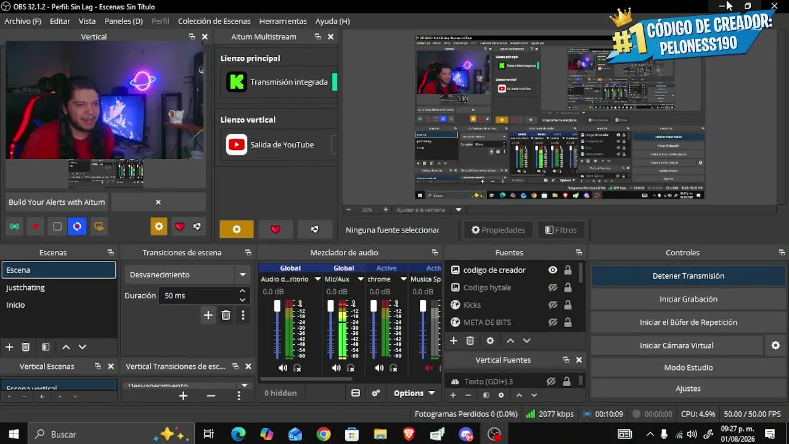Toggle audio mixer layout icon
789x444 pixels.
[356, 393]
